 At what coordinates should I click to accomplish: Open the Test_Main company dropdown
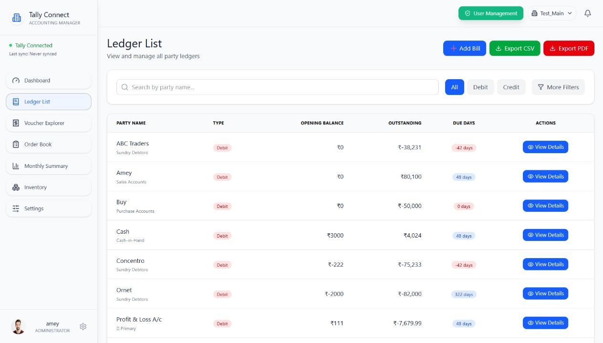pos(552,13)
